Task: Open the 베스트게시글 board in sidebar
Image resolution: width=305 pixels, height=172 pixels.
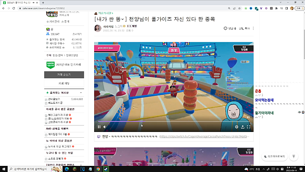Action: click(x=55, y=103)
